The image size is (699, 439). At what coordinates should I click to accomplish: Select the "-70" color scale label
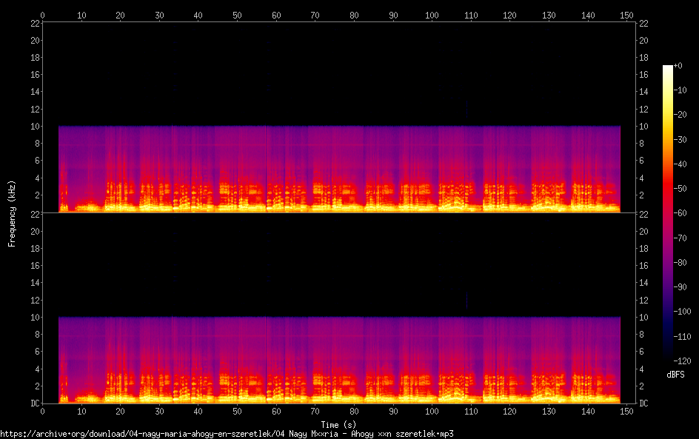[680, 238]
